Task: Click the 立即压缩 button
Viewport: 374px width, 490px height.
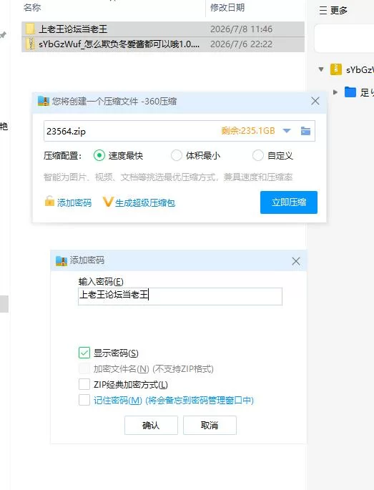Action: 289,202
